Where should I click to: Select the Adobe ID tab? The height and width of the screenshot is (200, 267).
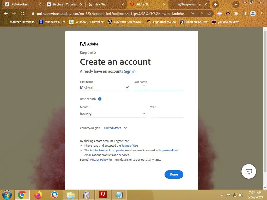[x=143, y=4]
